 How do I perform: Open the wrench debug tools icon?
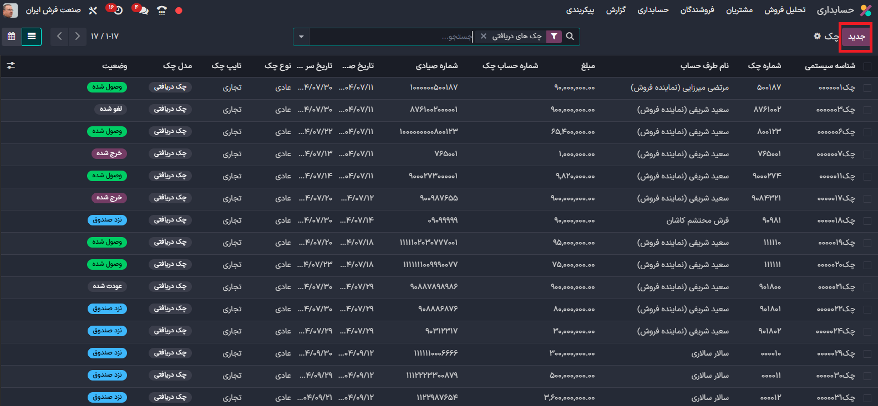93,11
